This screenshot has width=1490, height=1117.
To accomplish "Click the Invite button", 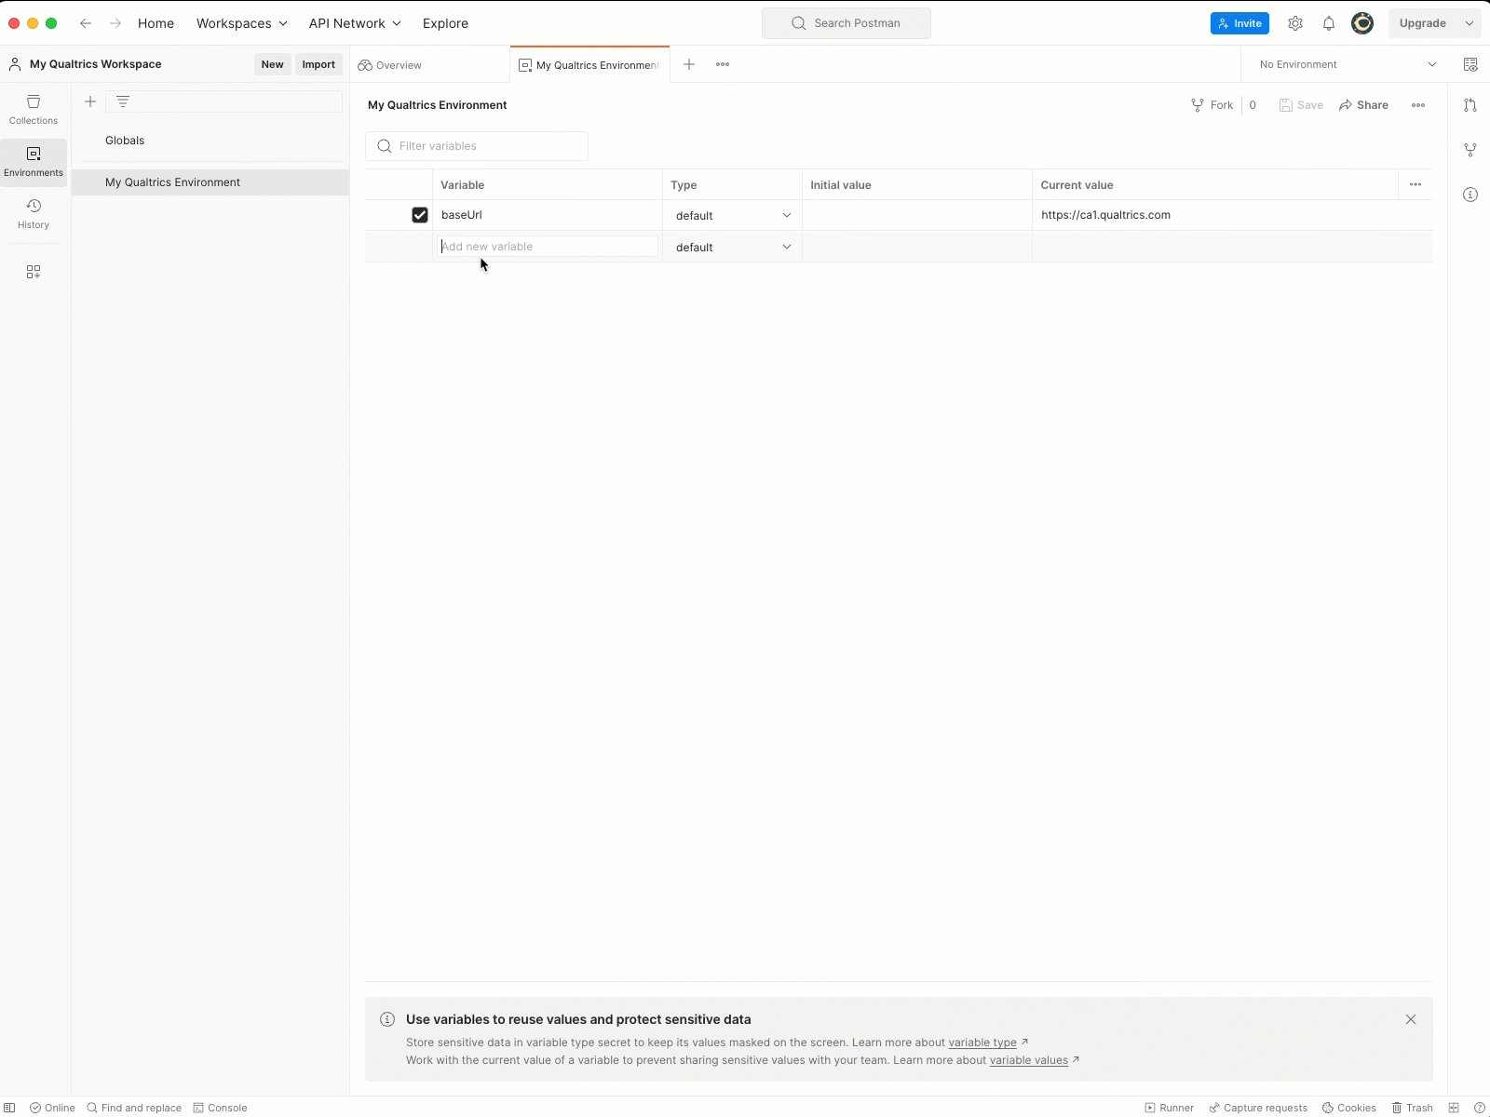I will point(1239,23).
